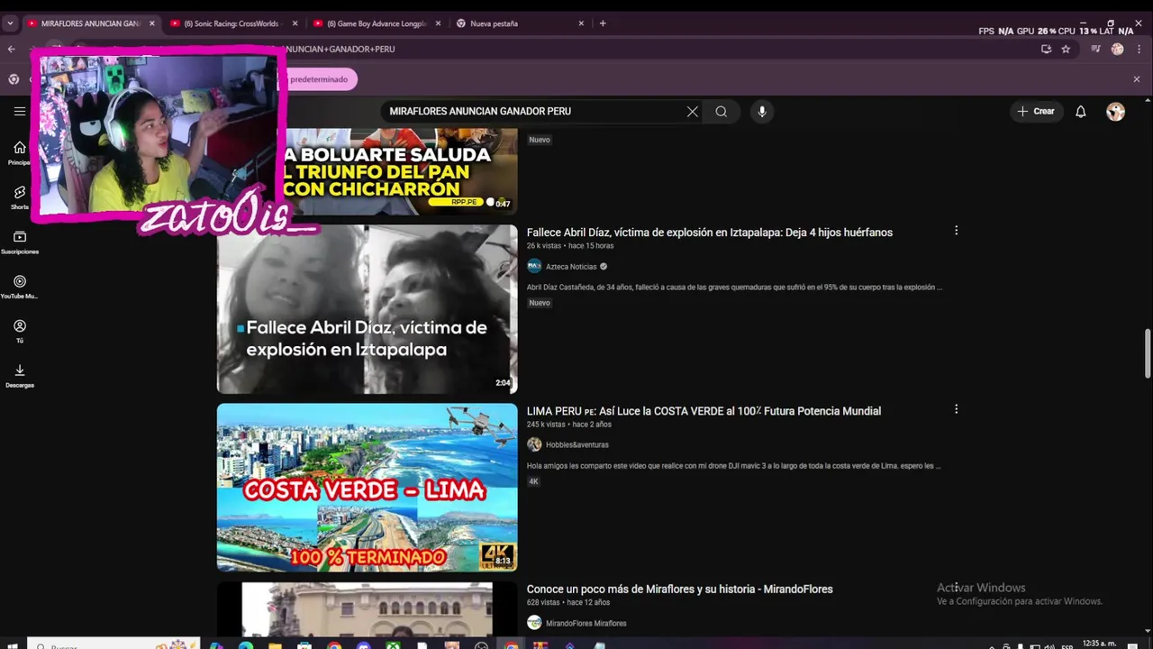Image resolution: width=1153 pixels, height=649 pixels.
Task: Click the predeterminado browser button
Action: click(320, 79)
